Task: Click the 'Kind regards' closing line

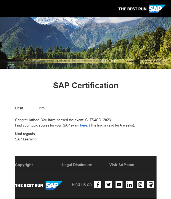Action: (25, 134)
